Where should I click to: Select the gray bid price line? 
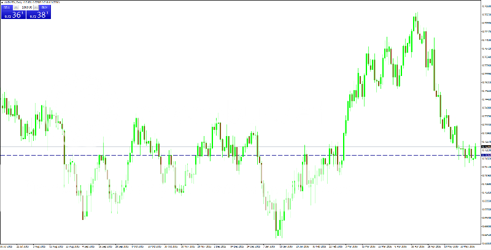[240, 146]
